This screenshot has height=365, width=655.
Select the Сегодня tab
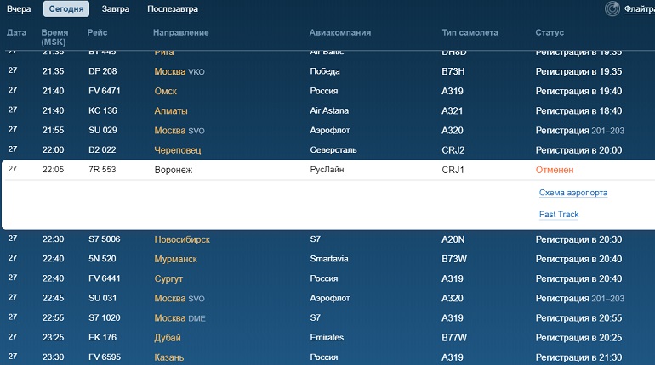(66, 8)
